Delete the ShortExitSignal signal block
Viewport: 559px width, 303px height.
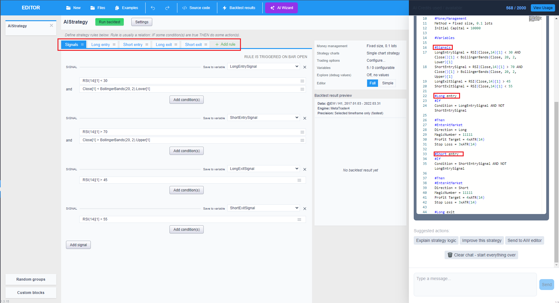(x=305, y=209)
